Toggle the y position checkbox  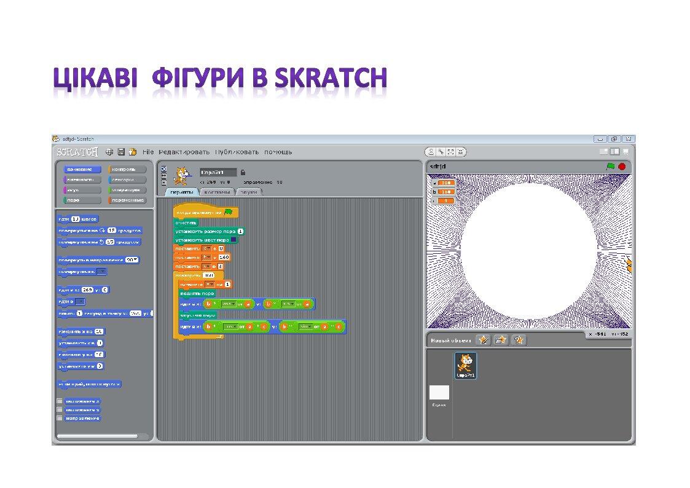click(60, 410)
